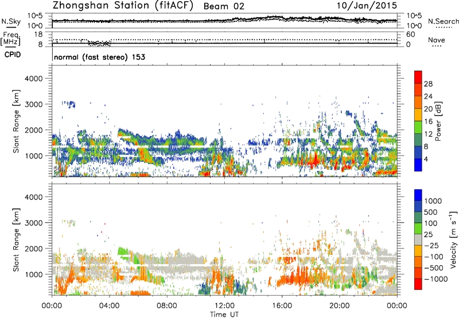Click the "500" label on Velocity scale
Screen dimensions: 459x318
pyautogui.click(x=431, y=212)
